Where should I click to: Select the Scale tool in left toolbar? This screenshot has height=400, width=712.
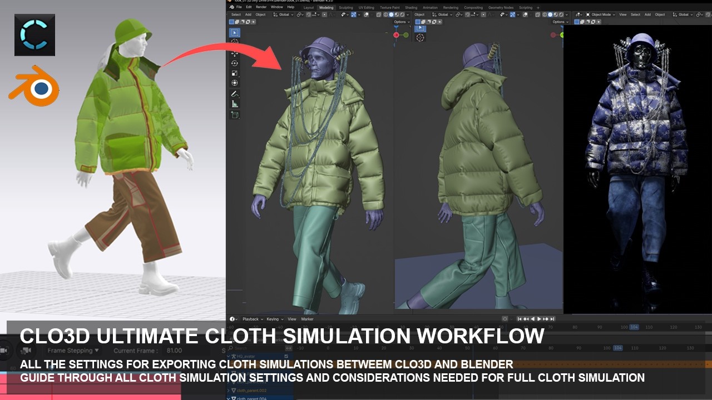click(x=235, y=73)
